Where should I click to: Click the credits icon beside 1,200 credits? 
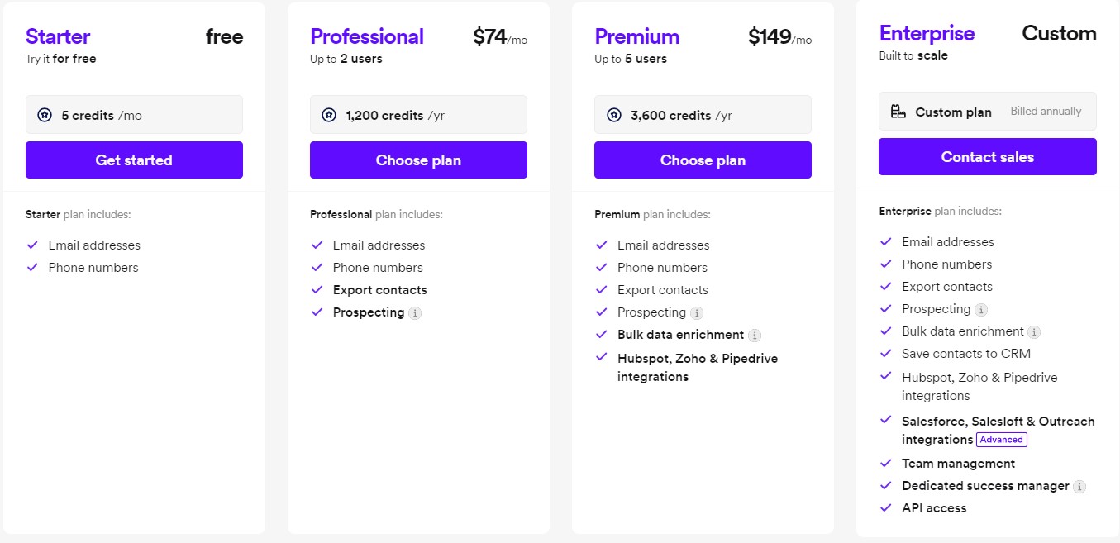tap(329, 115)
